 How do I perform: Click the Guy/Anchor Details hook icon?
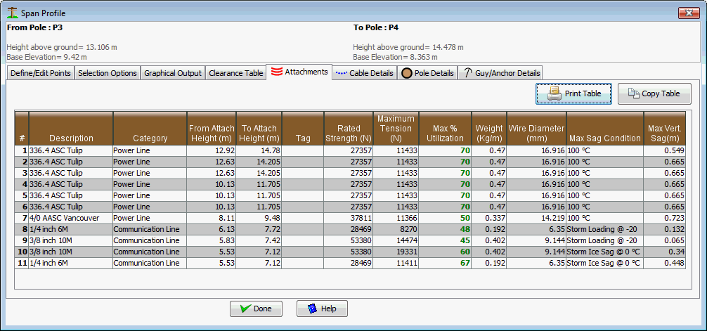pos(467,72)
